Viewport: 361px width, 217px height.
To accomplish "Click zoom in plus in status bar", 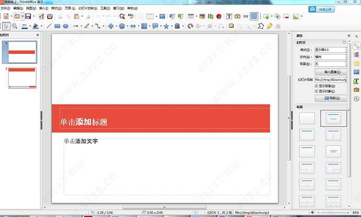I will pos(348,213).
